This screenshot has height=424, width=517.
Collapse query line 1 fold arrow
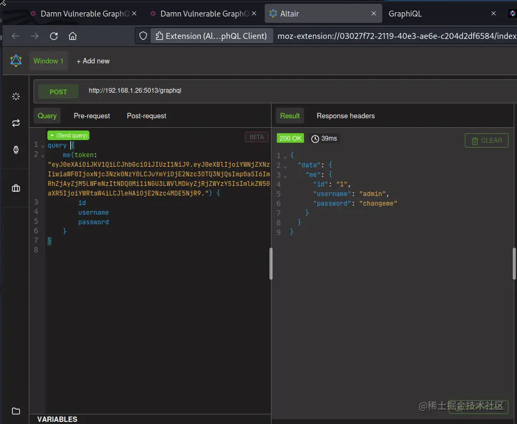pos(43,146)
